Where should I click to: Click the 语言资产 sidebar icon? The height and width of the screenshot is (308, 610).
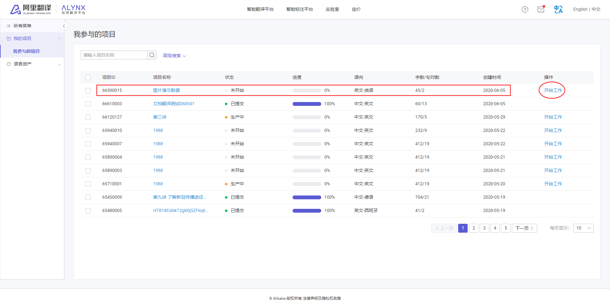9,64
